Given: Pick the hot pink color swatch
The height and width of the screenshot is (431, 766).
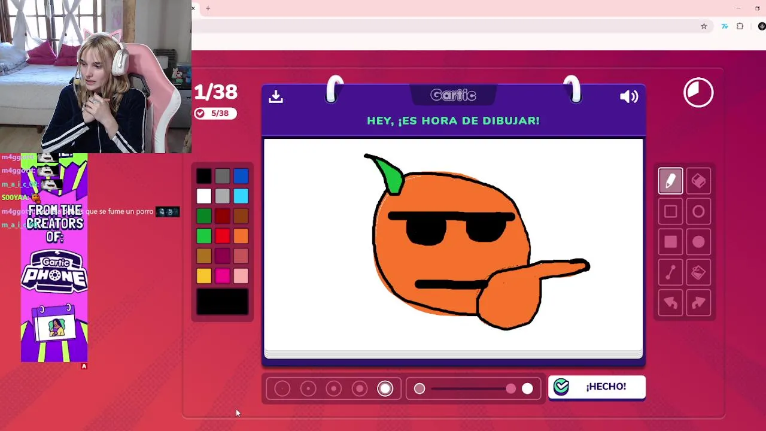Looking at the screenshot, I should (x=223, y=276).
